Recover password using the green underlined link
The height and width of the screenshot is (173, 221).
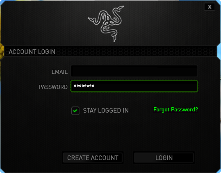(x=175, y=110)
